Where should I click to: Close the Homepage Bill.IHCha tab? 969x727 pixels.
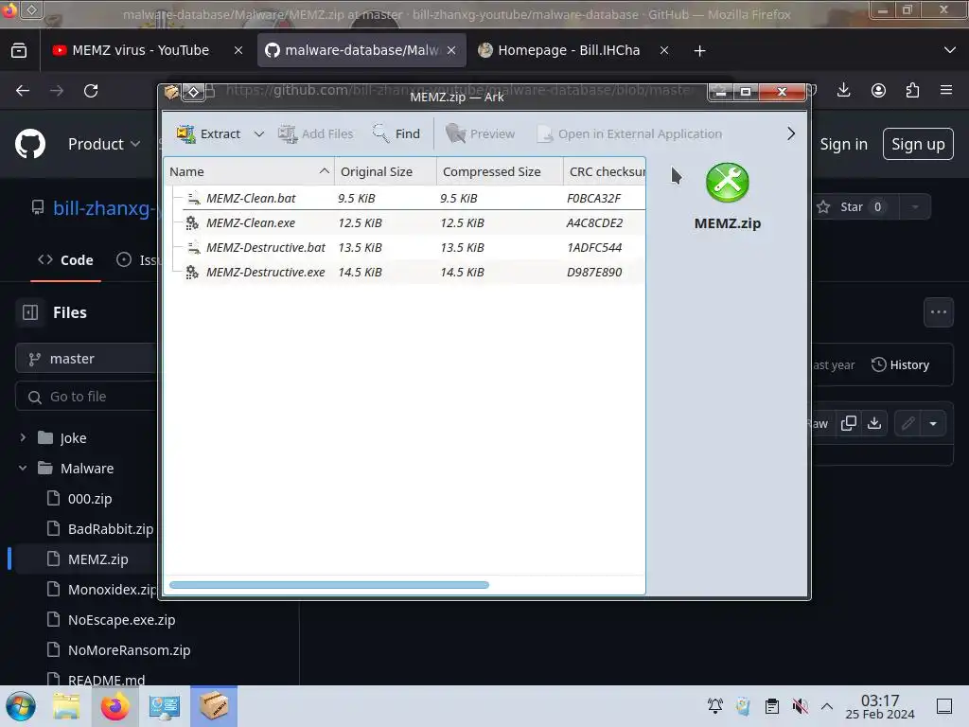pyautogui.click(x=664, y=51)
